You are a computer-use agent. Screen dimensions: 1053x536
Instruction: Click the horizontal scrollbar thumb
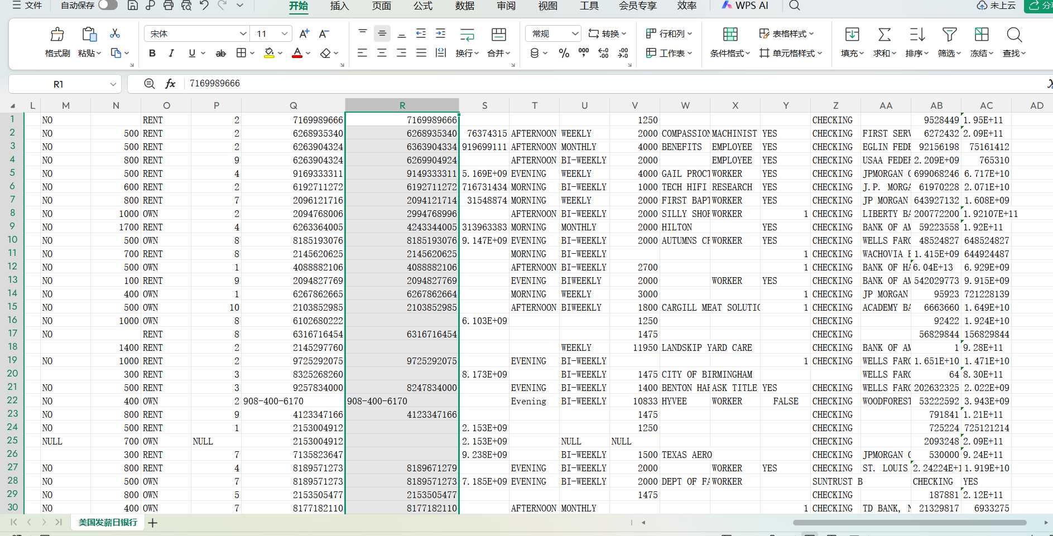(x=910, y=523)
